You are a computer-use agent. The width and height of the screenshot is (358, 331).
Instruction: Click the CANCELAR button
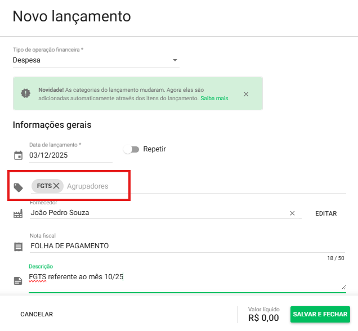[x=37, y=315]
